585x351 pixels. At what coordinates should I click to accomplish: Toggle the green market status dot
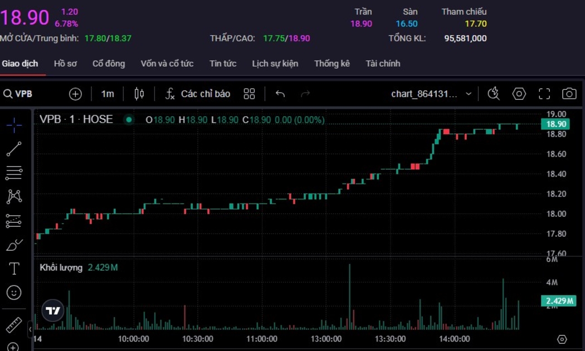(129, 119)
